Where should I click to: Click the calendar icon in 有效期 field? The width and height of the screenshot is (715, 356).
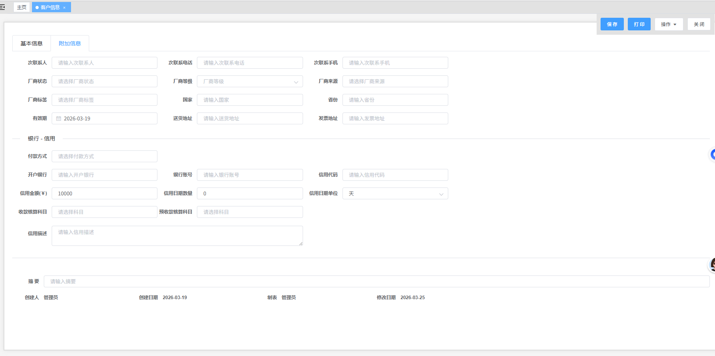click(x=59, y=118)
